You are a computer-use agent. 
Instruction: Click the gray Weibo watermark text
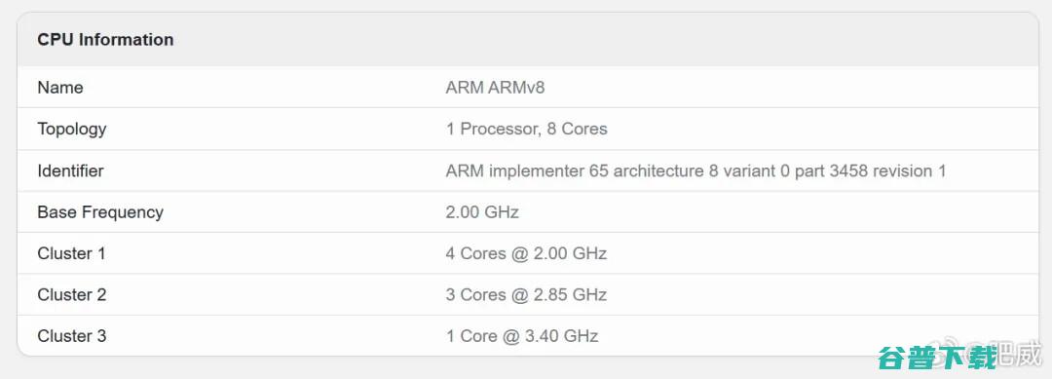[x=1020, y=354]
